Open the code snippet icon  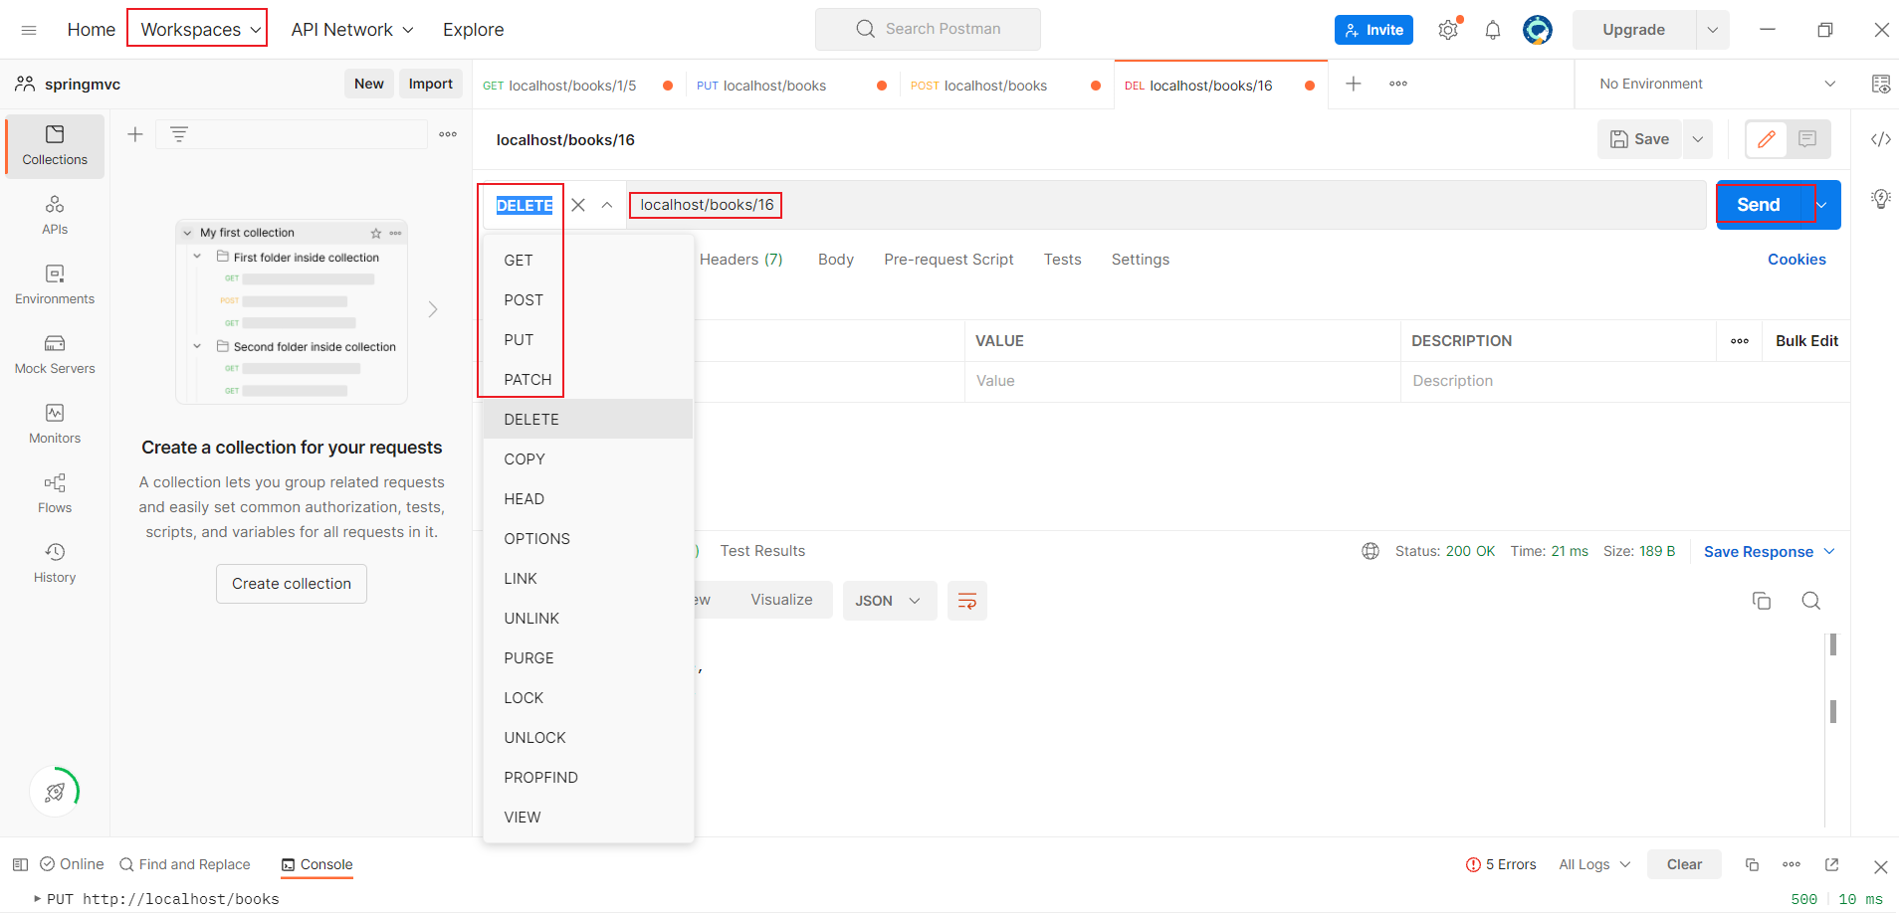pyautogui.click(x=1881, y=139)
